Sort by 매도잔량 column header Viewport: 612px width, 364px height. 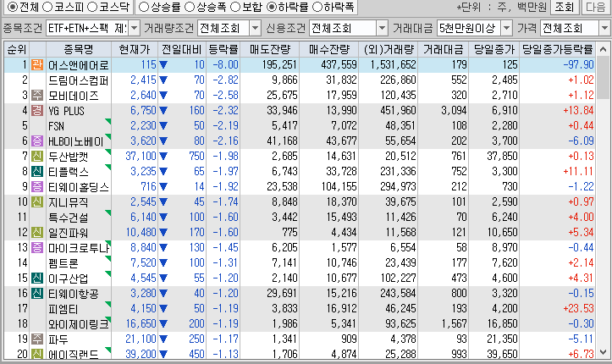point(270,49)
